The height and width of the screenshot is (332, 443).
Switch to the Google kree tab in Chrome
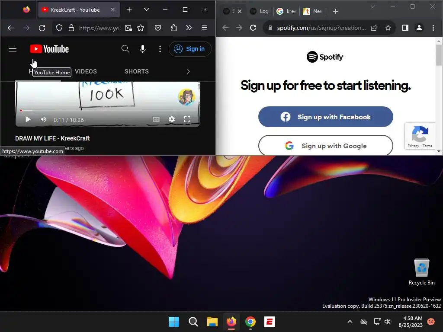[286, 11]
